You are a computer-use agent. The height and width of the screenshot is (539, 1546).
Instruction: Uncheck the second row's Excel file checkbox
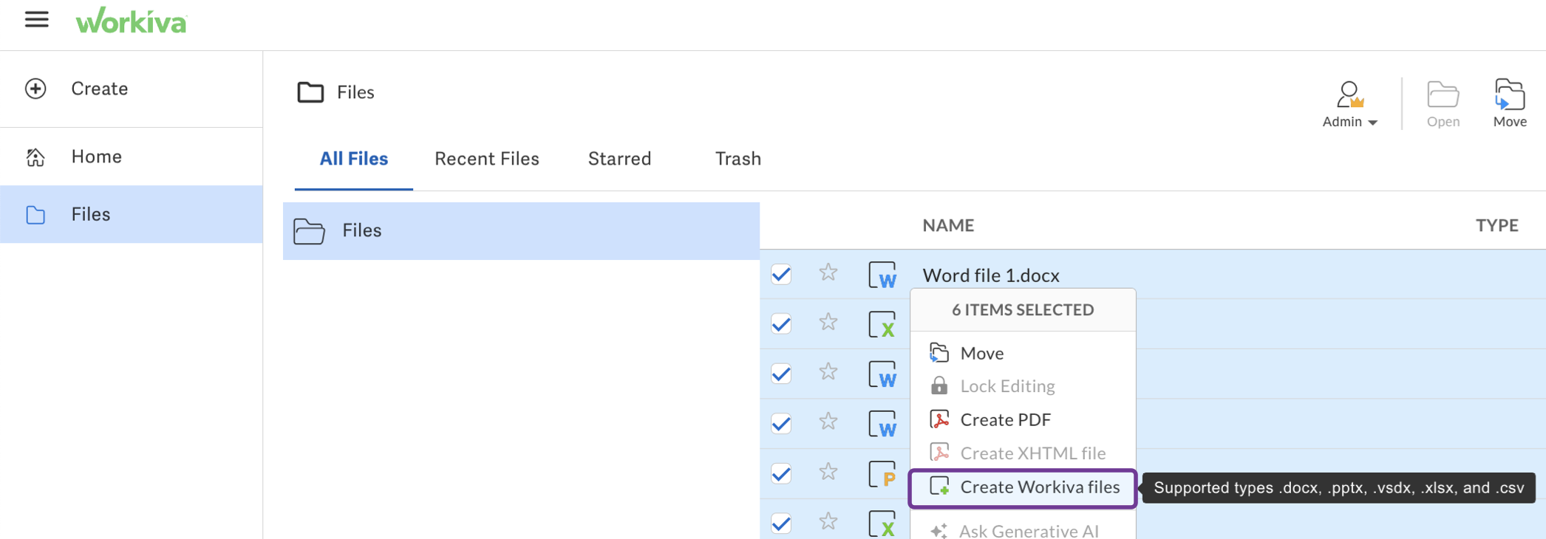click(x=781, y=324)
